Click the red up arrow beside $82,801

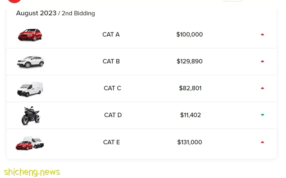tap(262, 88)
